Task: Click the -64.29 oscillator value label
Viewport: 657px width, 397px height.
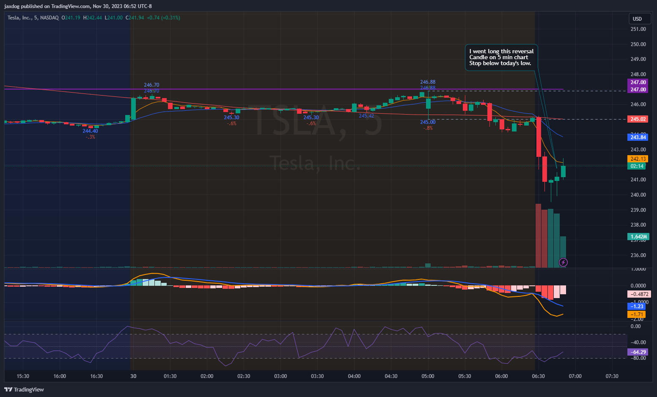Action: point(638,352)
